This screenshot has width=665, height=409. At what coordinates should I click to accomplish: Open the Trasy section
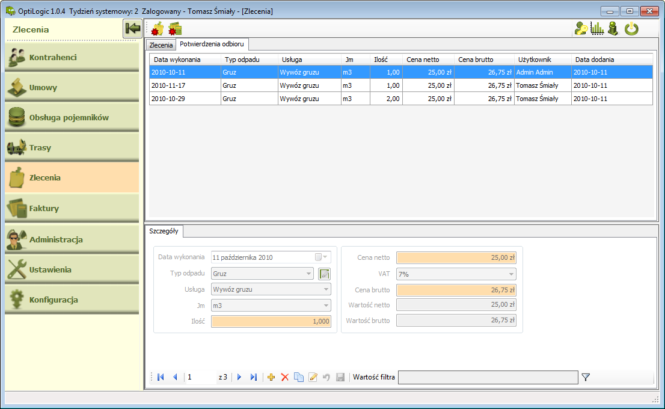72,147
